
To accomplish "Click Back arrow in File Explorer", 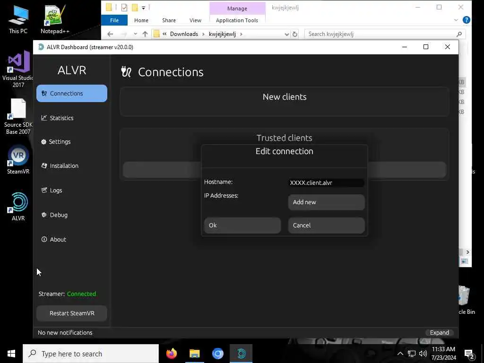I will 110,34.
